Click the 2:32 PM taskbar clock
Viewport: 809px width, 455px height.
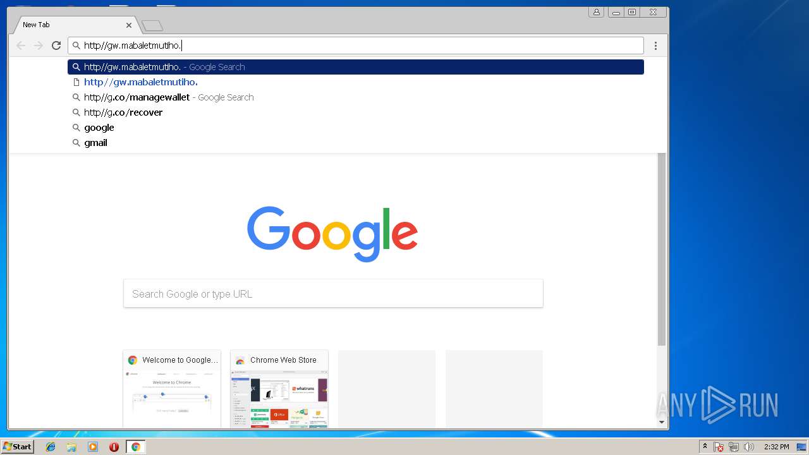click(x=776, y=447)
